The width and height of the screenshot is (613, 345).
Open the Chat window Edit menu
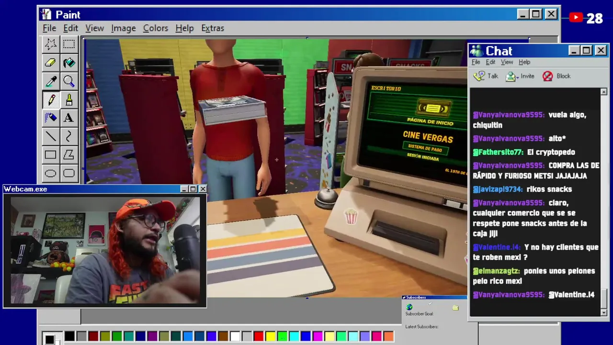(490, 62)
